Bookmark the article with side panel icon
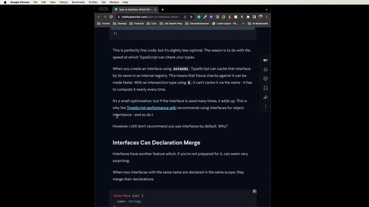 pyautogui.click(x=265, y=88)
